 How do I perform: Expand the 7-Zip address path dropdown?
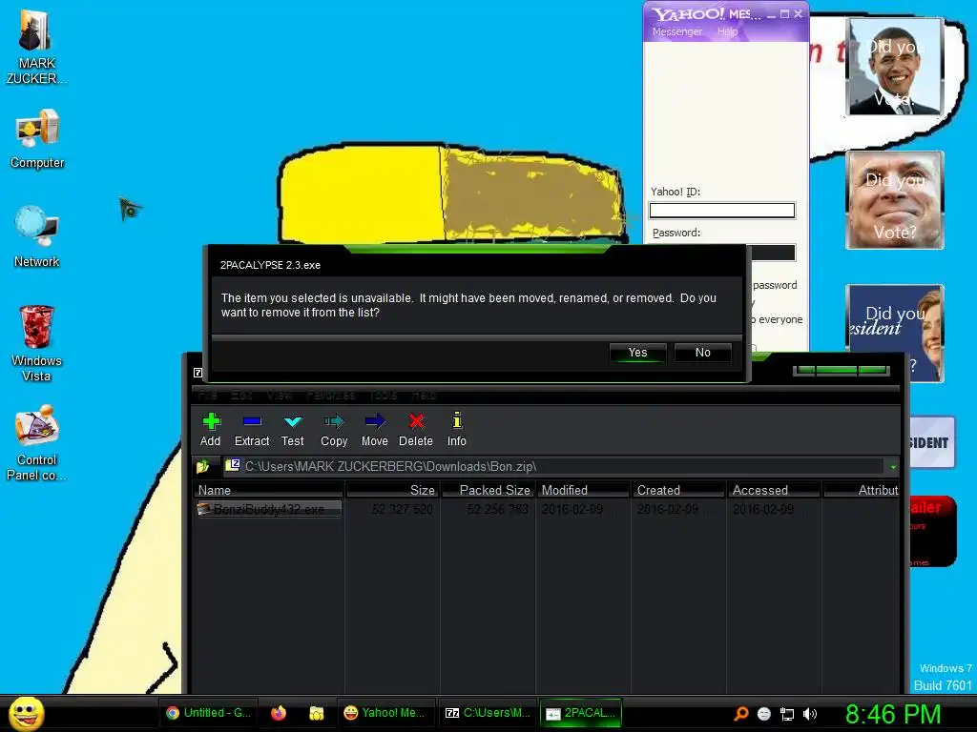[x=893, y=466]
